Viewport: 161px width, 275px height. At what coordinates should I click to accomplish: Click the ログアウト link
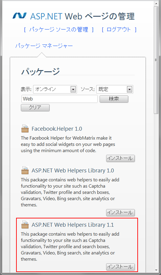coord(119,30)
